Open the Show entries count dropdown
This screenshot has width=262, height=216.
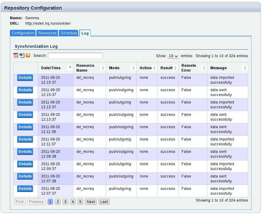coord(173,56)
